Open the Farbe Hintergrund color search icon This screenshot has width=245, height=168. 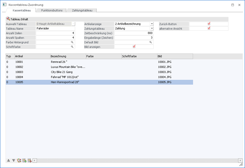point(72,42)
